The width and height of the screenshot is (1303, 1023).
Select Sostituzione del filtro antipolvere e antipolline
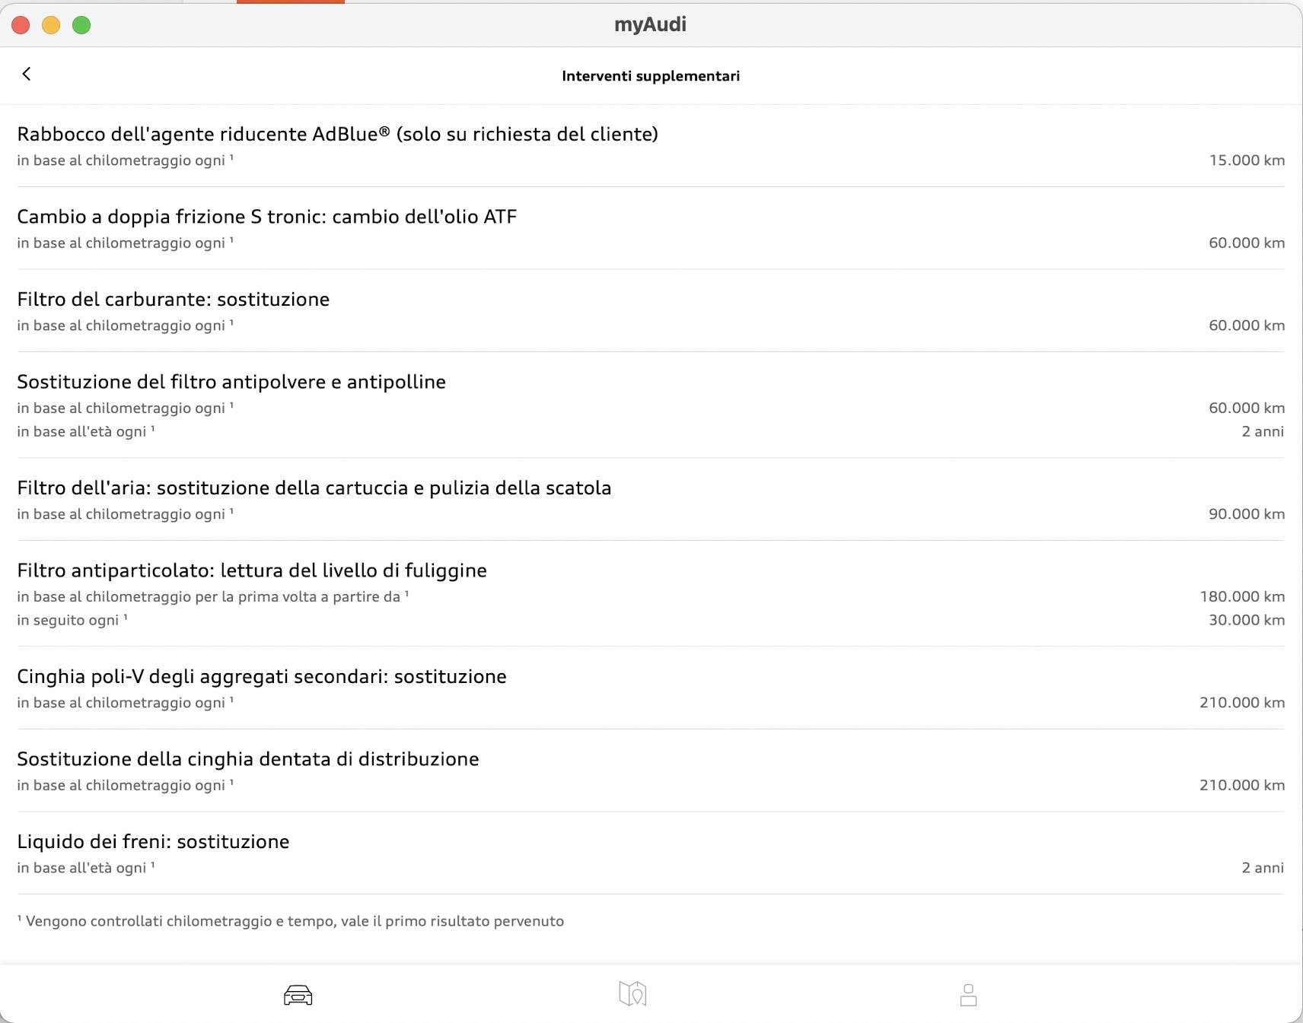pos(651,405)
